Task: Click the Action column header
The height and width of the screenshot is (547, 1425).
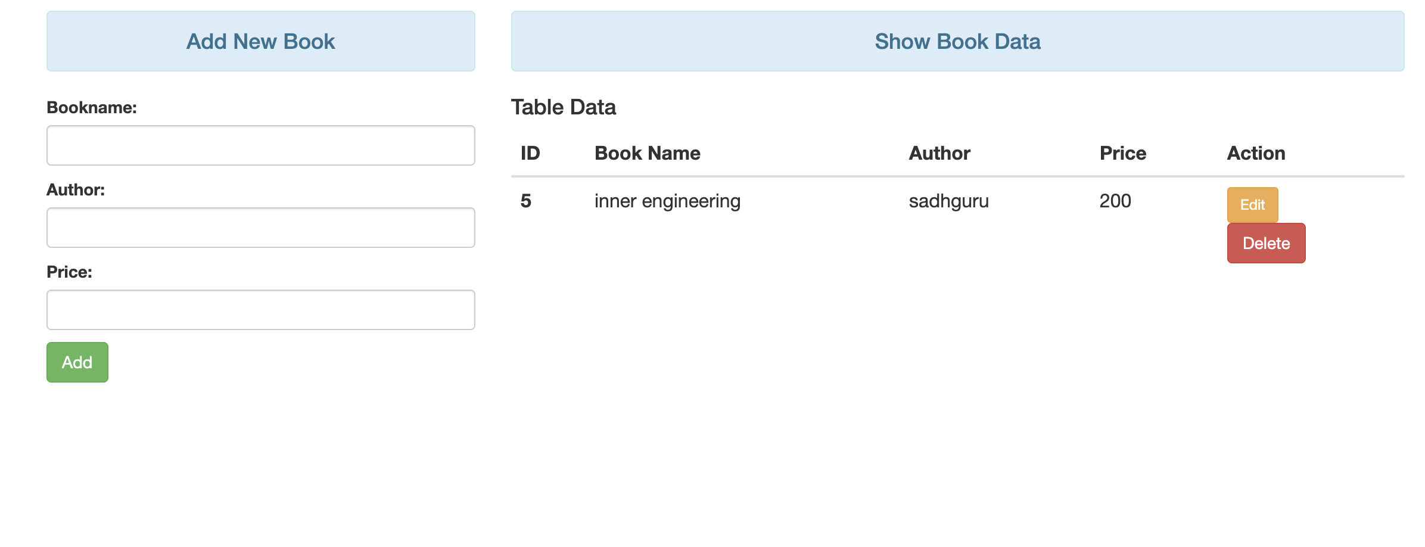Action: click(x=1256, y=153)
